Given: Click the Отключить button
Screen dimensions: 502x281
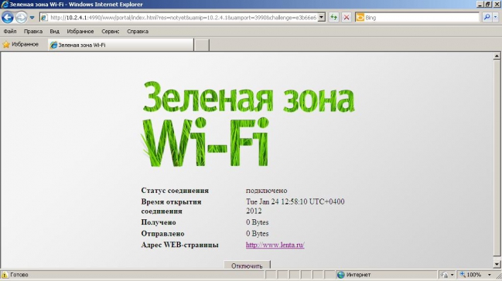Looking at the screenshot, I should pos(247,266).
